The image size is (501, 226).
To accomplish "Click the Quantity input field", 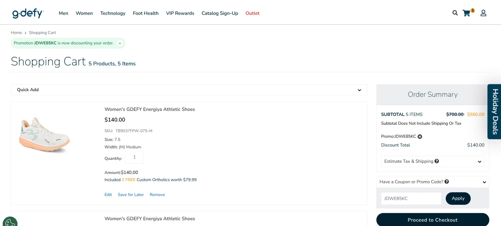I will (134, 157).
